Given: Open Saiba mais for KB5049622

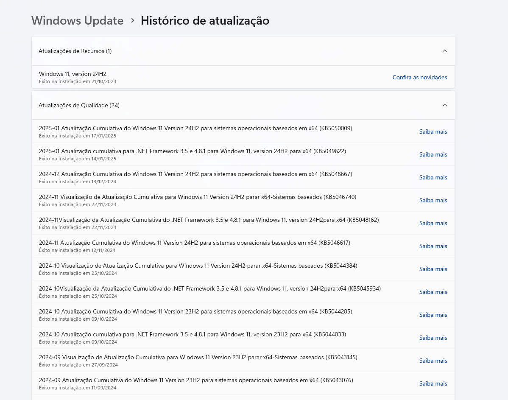Looking at the screenshot, I should 433,155.
